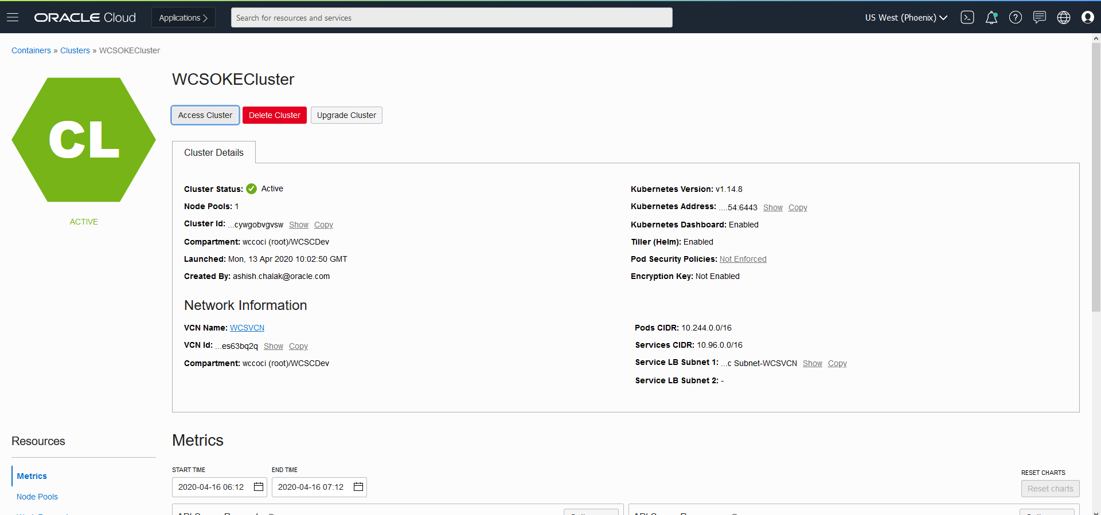Click the Kubernetes Version v1.14.8 text

point(686,189)
